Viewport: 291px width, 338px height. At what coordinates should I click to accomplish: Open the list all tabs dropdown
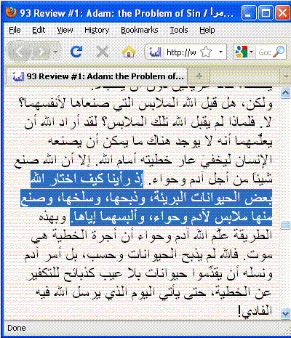[285, 76]
